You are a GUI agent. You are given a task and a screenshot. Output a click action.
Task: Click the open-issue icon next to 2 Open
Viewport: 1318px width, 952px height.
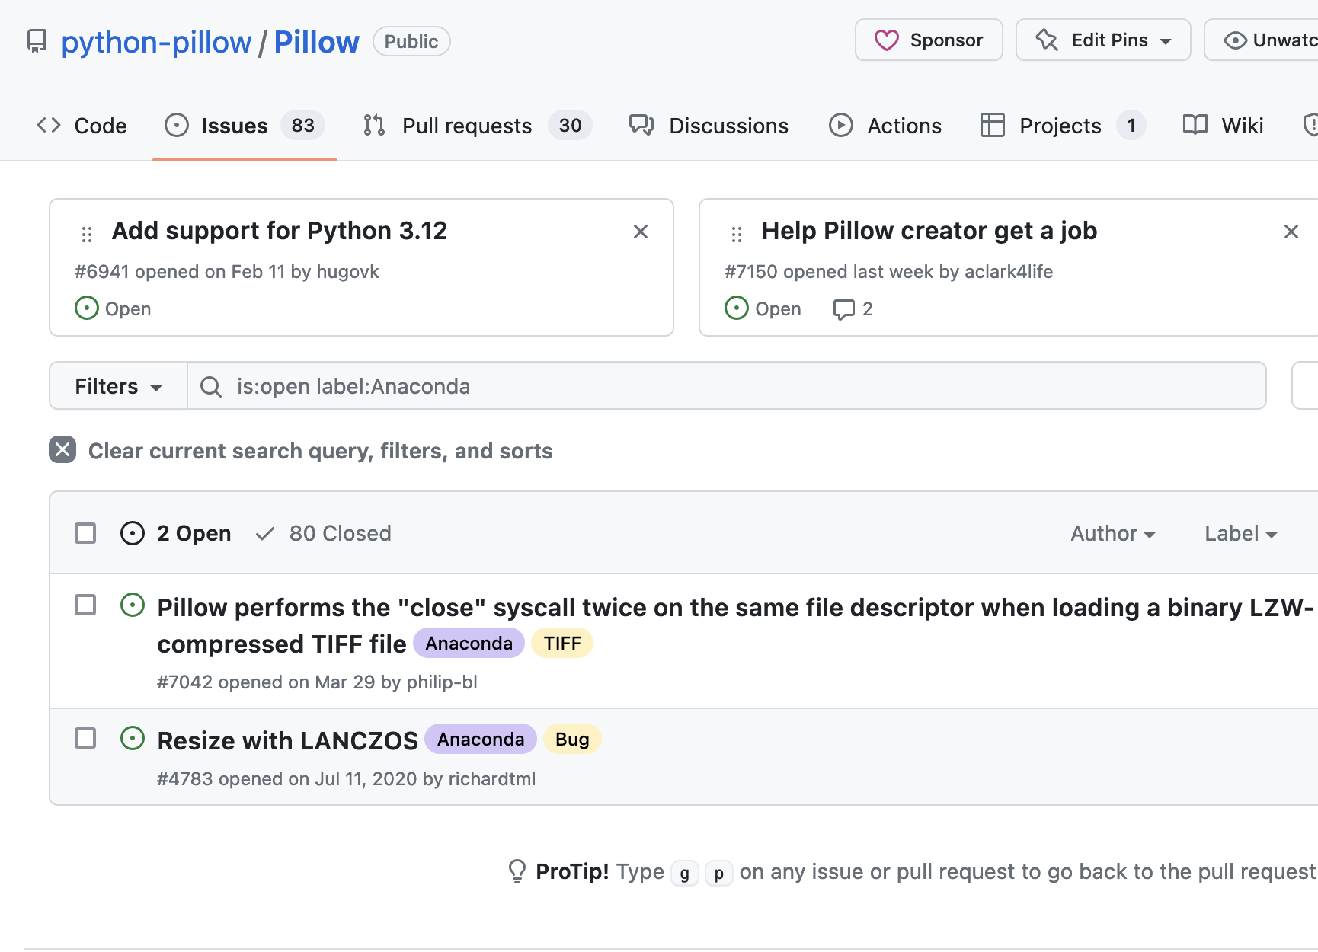click(133, 533)
